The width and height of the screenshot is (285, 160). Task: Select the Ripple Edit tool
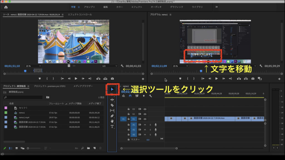click(112, 100)
